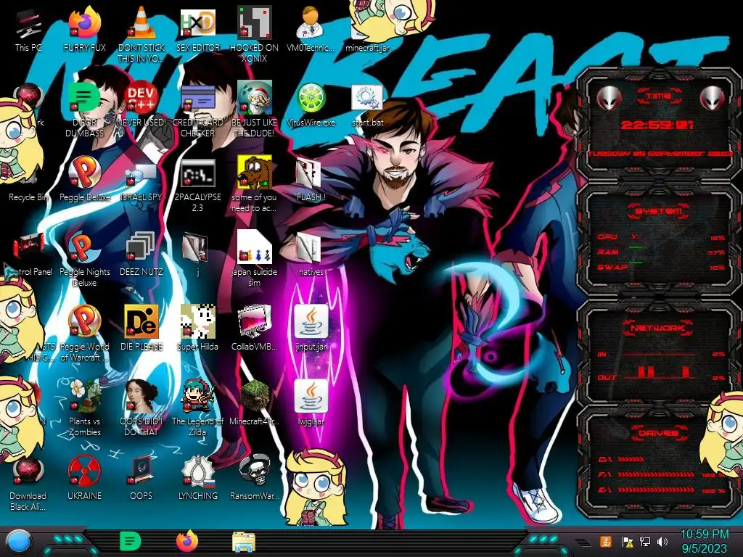Open the BE JUST LIKE THE DUDE! icon
Screen dimensions: 743x557
[255, 110]
